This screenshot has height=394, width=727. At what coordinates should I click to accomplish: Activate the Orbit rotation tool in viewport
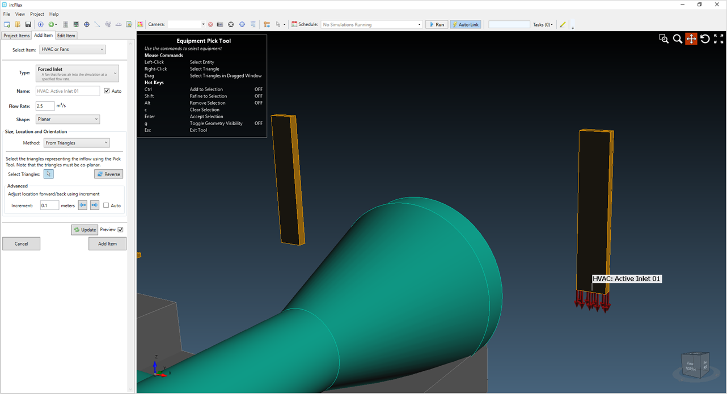coord(705,38)
